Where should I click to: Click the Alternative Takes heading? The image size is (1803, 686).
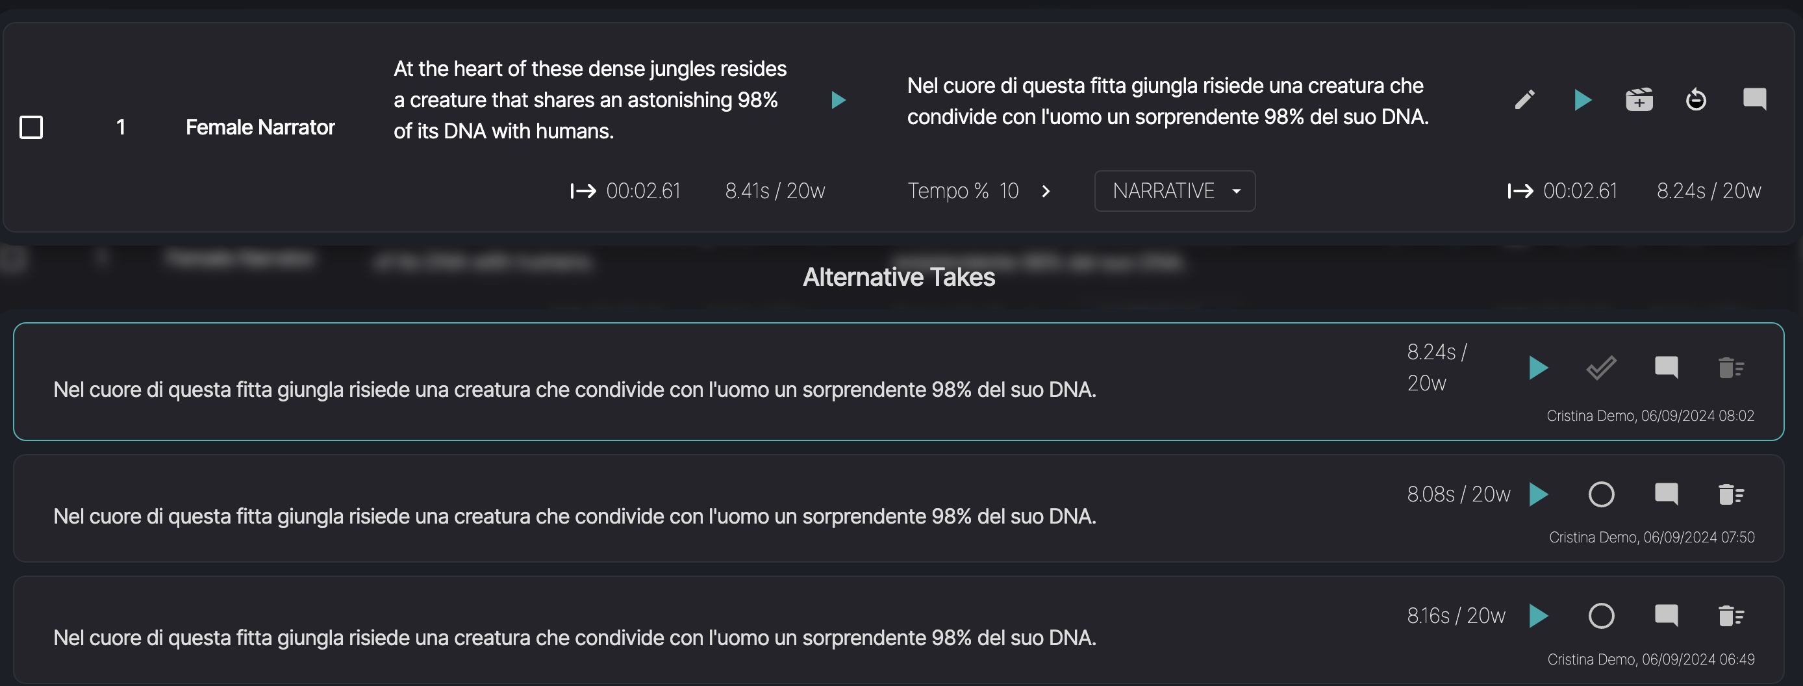(x=900, y=277)
